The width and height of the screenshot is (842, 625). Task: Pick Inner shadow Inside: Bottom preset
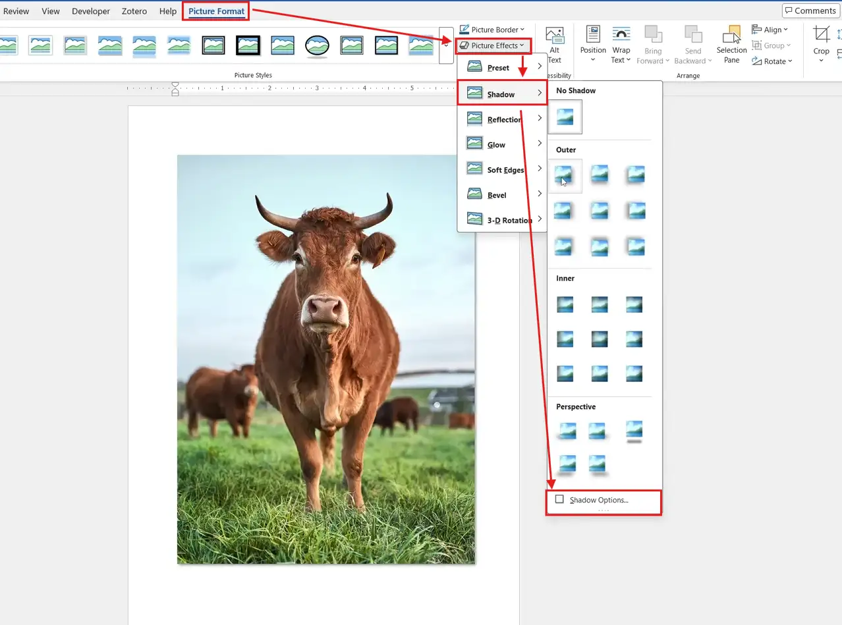coord(600,374)
